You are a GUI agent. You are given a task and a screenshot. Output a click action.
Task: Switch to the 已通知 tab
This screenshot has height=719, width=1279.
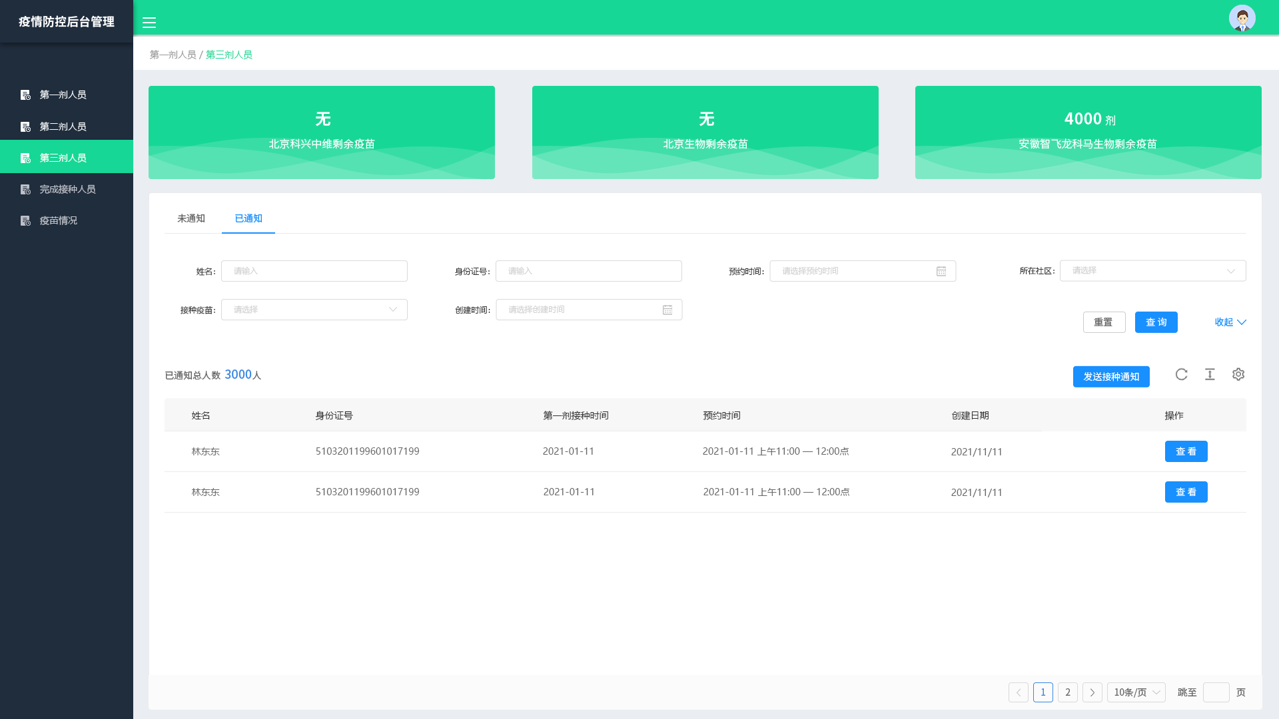[248, 218]
